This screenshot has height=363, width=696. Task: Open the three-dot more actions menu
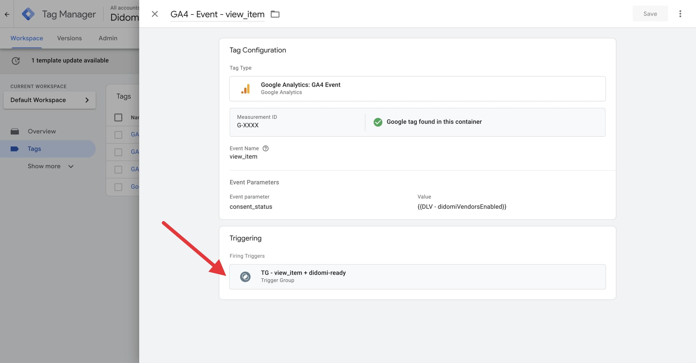coord(680,14)
